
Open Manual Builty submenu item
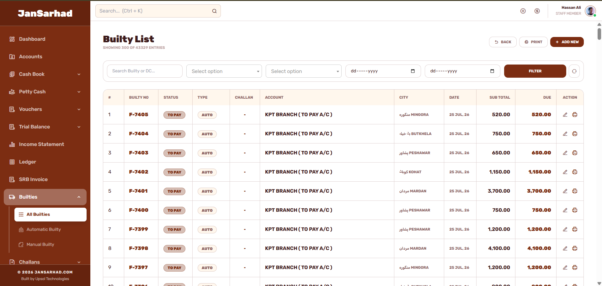pos(51,245)
